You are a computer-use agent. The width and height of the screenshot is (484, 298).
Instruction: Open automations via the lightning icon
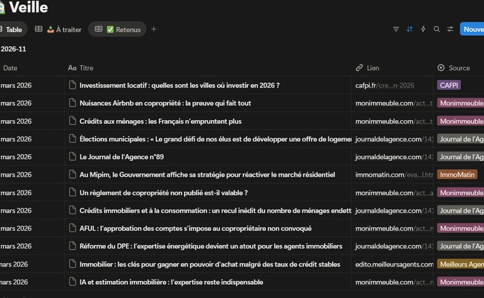(423, 29)
